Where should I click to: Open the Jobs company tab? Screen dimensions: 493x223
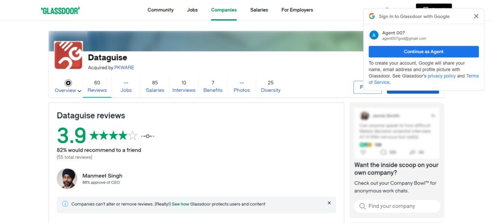tap(126, 87)
